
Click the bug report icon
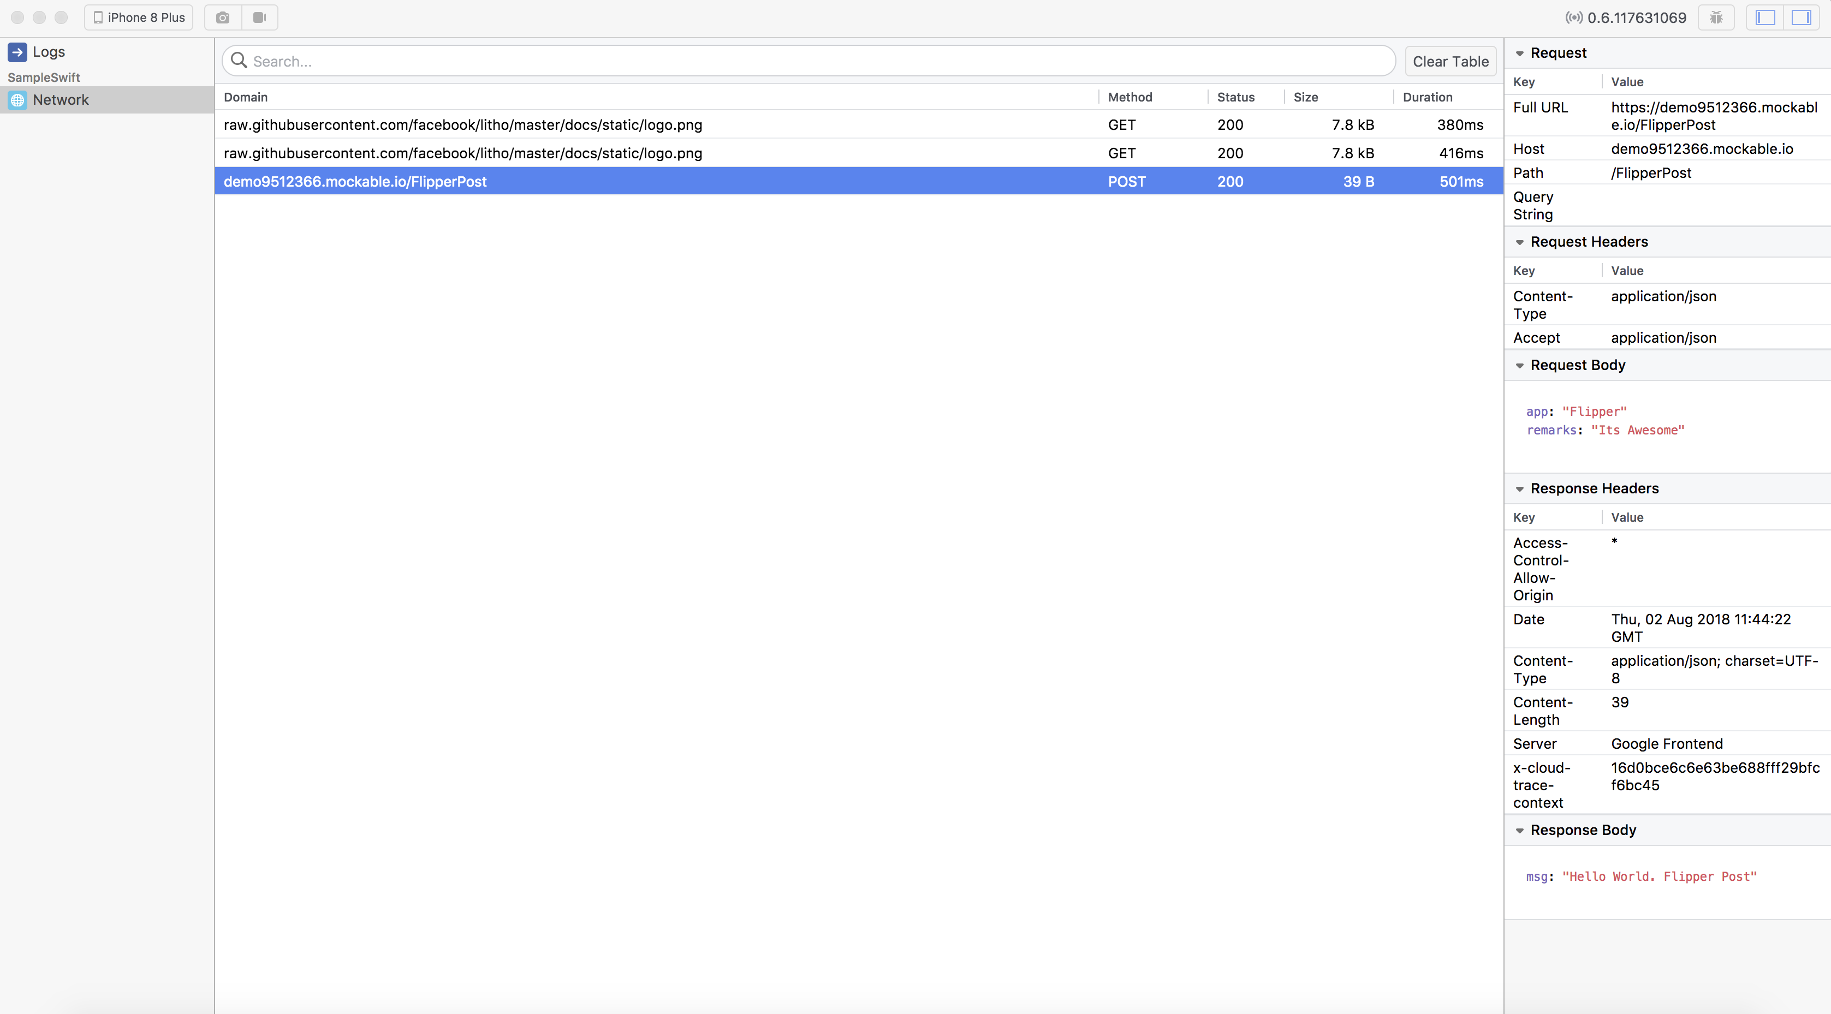(1716, 18)
